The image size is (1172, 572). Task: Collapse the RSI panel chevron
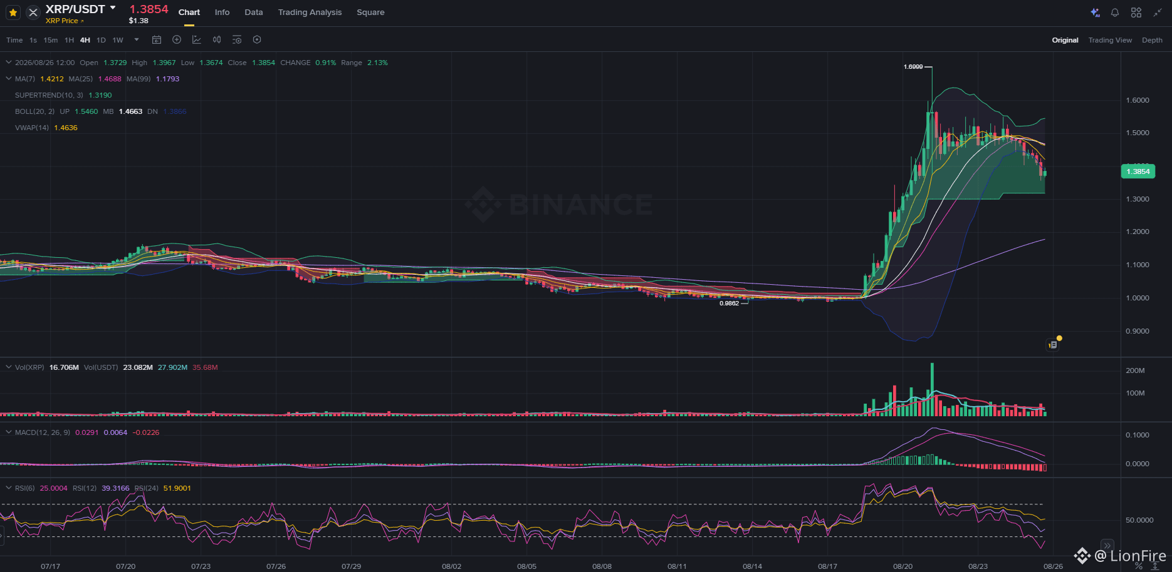[9, 488]
